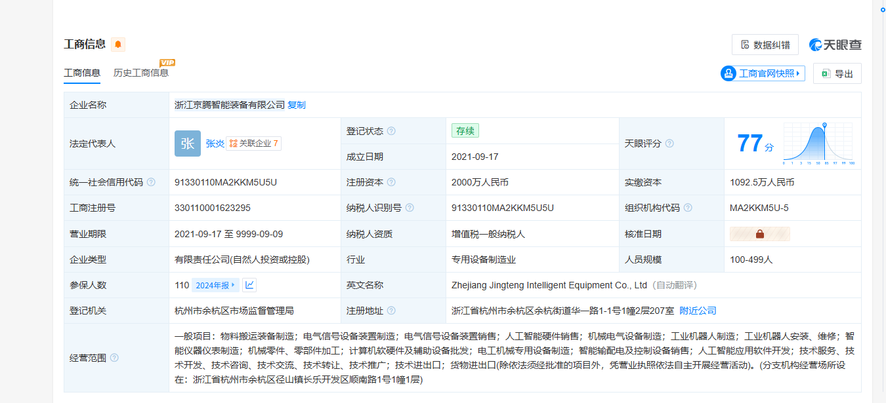Switch to 工商信息 tab
The height and width of the screenshot is (403, 886).
pyautogui.click(x=82, y=73)
